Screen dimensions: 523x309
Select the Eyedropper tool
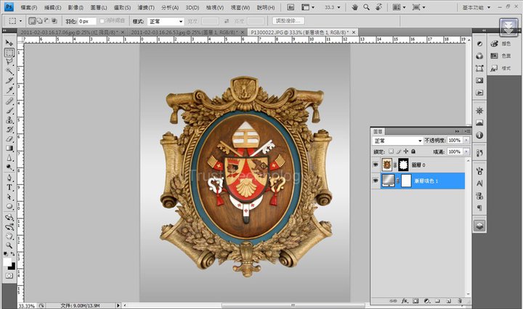tap(9, 89)
